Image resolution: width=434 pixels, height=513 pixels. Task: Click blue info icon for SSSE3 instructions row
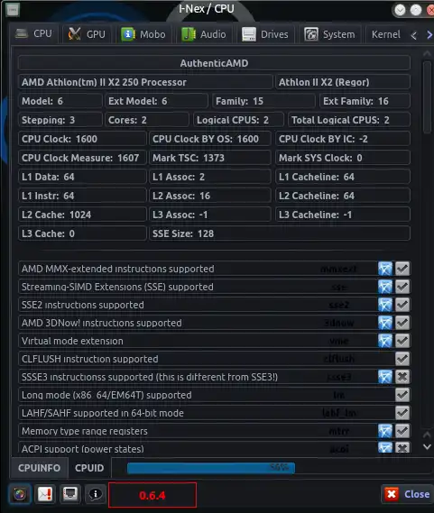pyautogui.click(x=385, y=377)
